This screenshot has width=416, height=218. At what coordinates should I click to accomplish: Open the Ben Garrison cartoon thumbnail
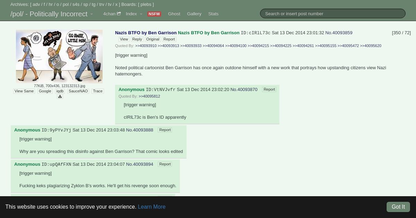(x=59, y=56)
